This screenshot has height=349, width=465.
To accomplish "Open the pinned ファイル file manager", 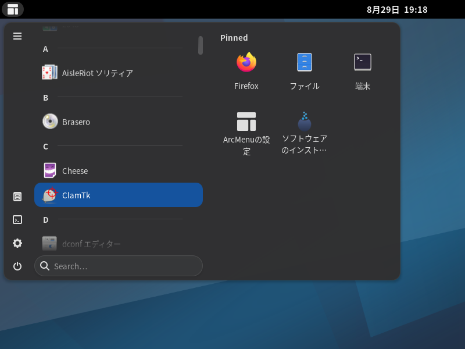I will [304, 72].
